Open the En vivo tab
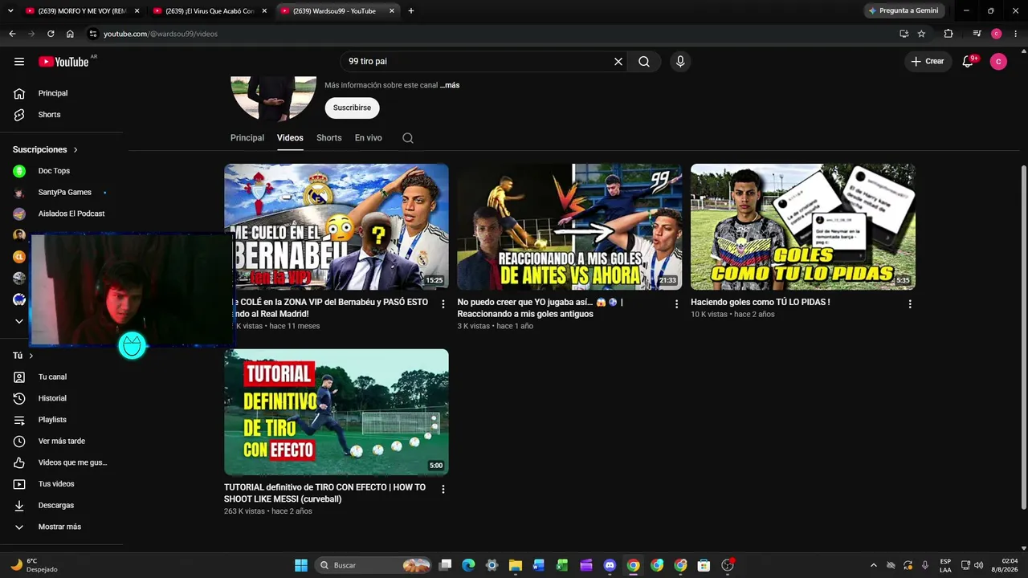The width and height of the screenshot is (1028, 578). tap(369, 138)
